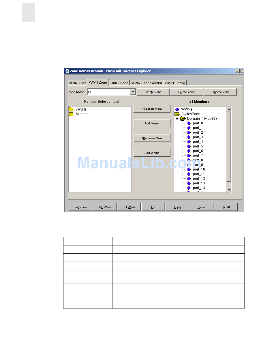Select WWNs blue circle icon in z1 Members
The height and width of the screenshot is (357, 274).
pyautogui.click(x=177, y=109)
